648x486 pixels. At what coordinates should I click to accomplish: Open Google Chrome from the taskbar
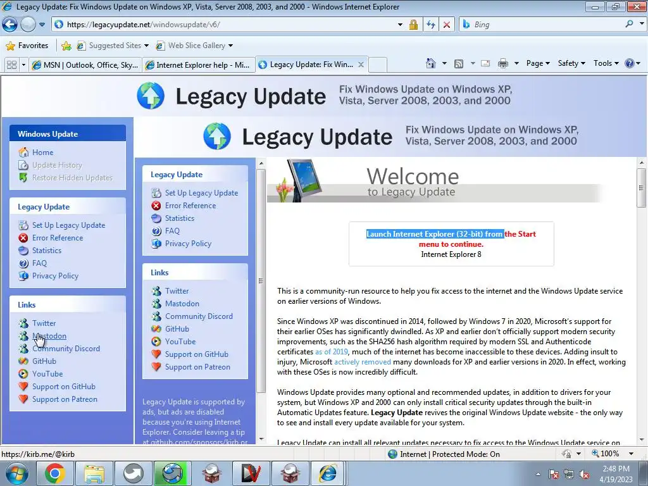54,473
